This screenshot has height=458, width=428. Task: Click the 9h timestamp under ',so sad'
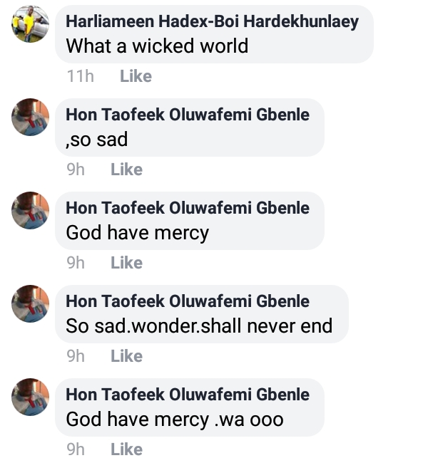click(x=76, y=170)
